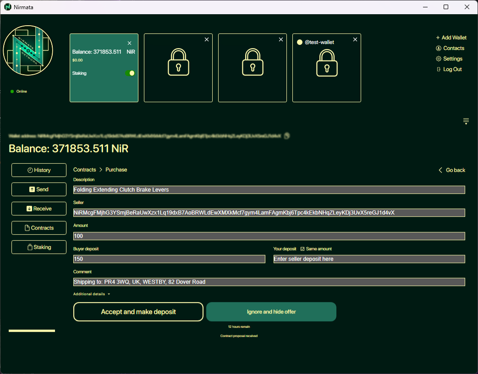Close the active wallet card with X
Image resolution: width=478 pixels, height=374 pixels.
coord(129,43)
